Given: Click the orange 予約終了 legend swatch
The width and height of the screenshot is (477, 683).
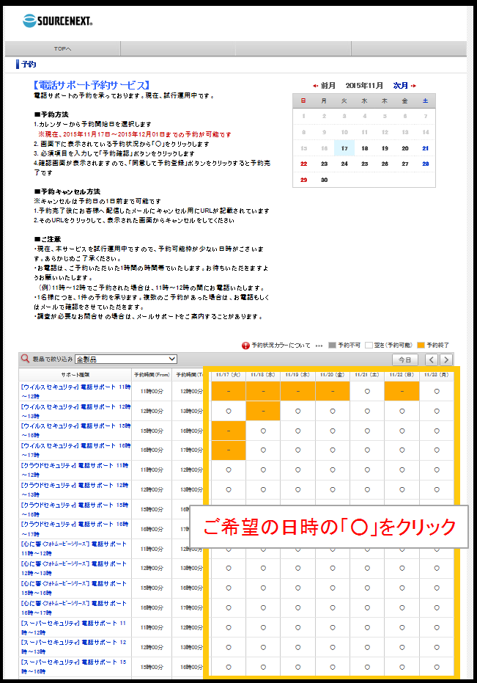Looking at the screenshot, I should click(420, 345).
